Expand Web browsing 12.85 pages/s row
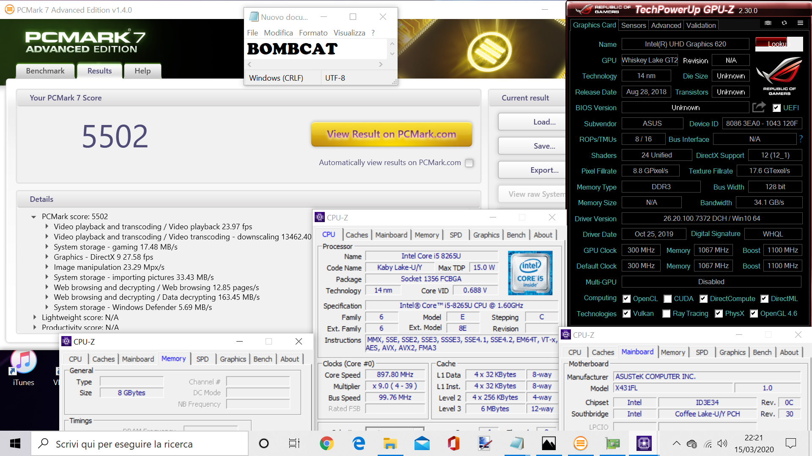The width and height of the screenshot is (812, 456). click(x=47, y=288)
